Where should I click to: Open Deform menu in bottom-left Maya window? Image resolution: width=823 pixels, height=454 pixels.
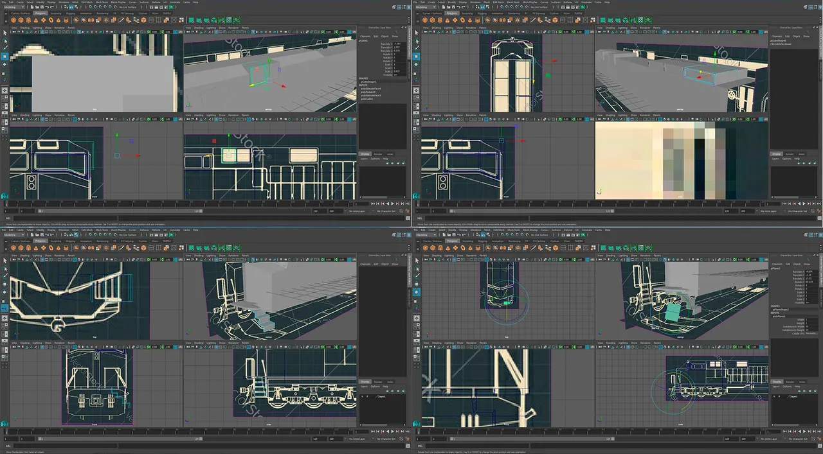pyautogui.click(x=156, y=229)
